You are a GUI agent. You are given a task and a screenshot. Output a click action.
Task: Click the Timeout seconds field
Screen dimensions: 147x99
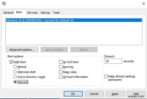click(x=113, y=61)
